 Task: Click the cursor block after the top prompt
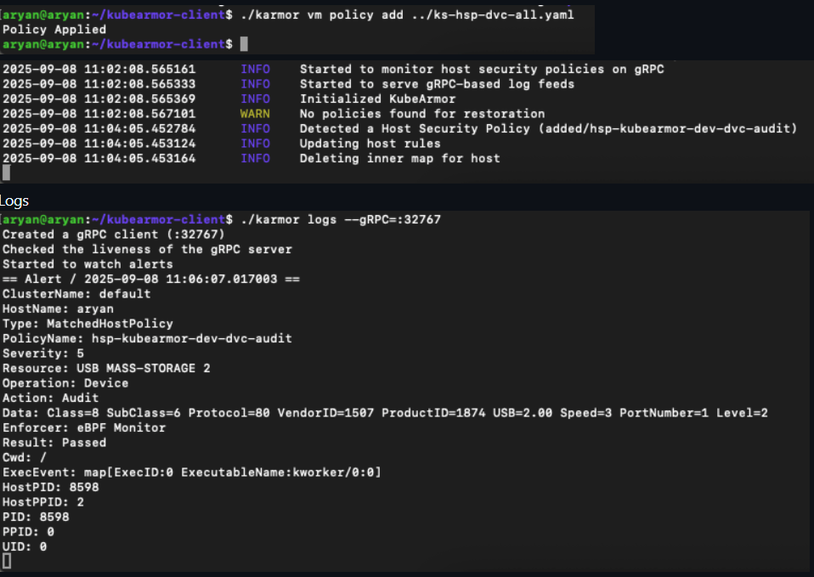coord(244,44)
